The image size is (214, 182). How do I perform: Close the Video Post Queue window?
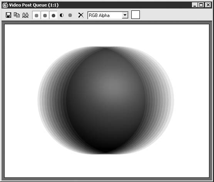click(208, 5)
